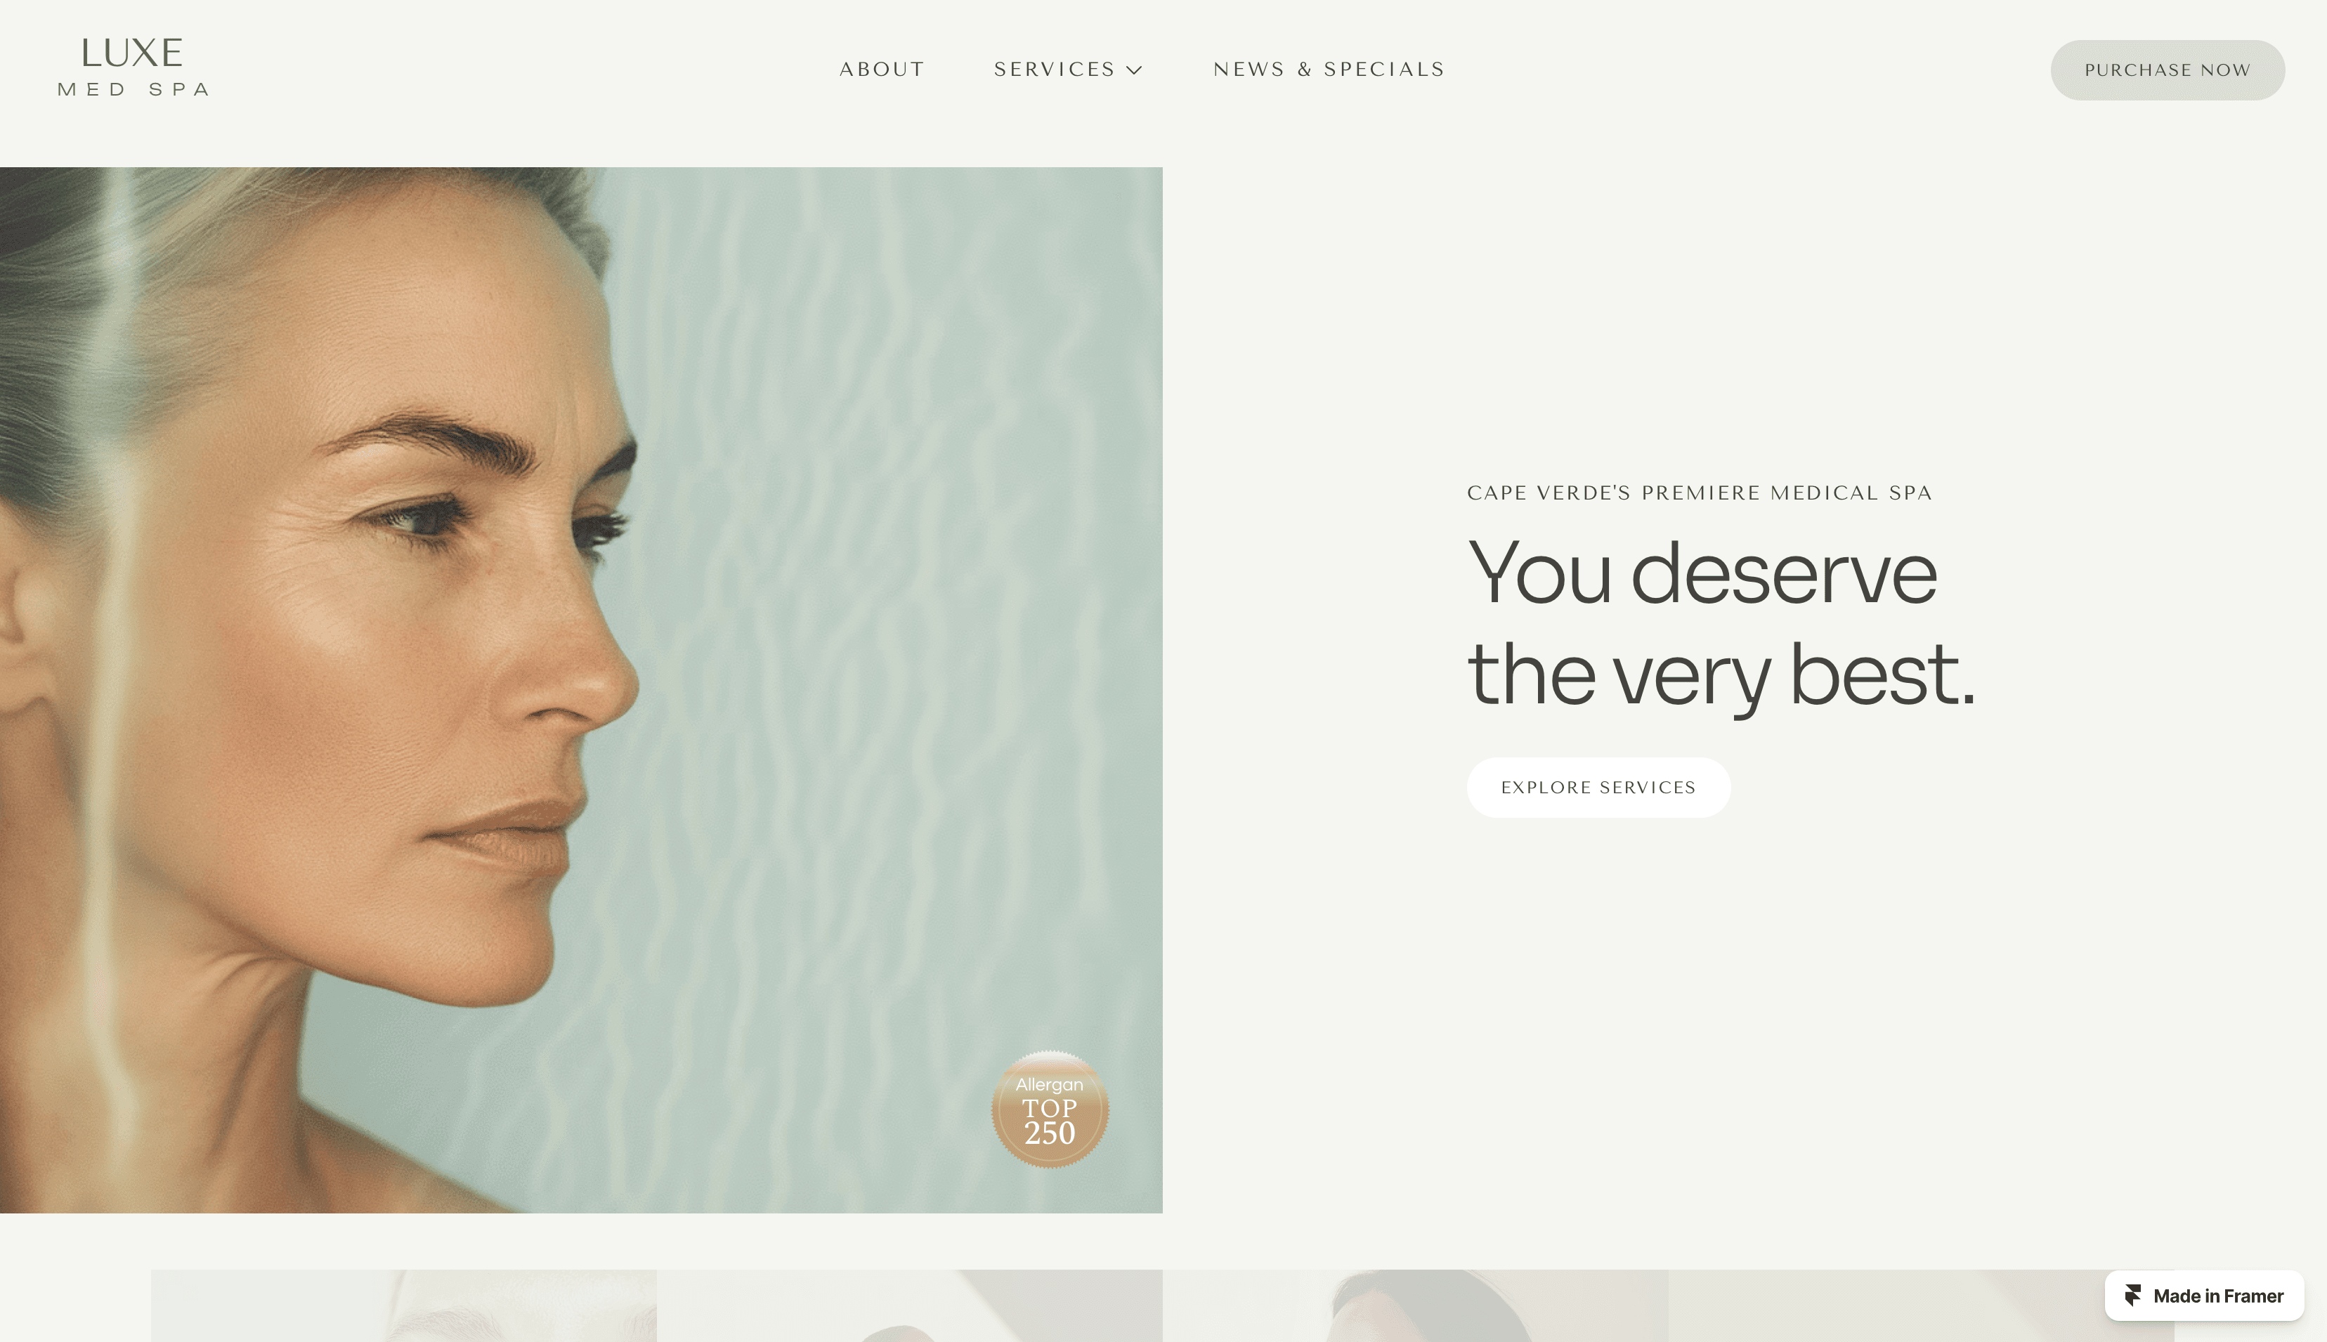This screenshot has width=2327, height=1342.
Task: Expand the Services dropdown menu
Action: click(x=1068, y=70)
